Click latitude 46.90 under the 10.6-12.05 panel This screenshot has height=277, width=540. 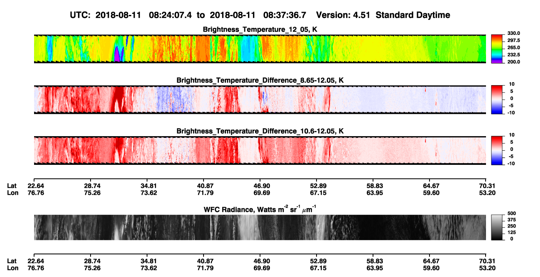click(261, 186)
